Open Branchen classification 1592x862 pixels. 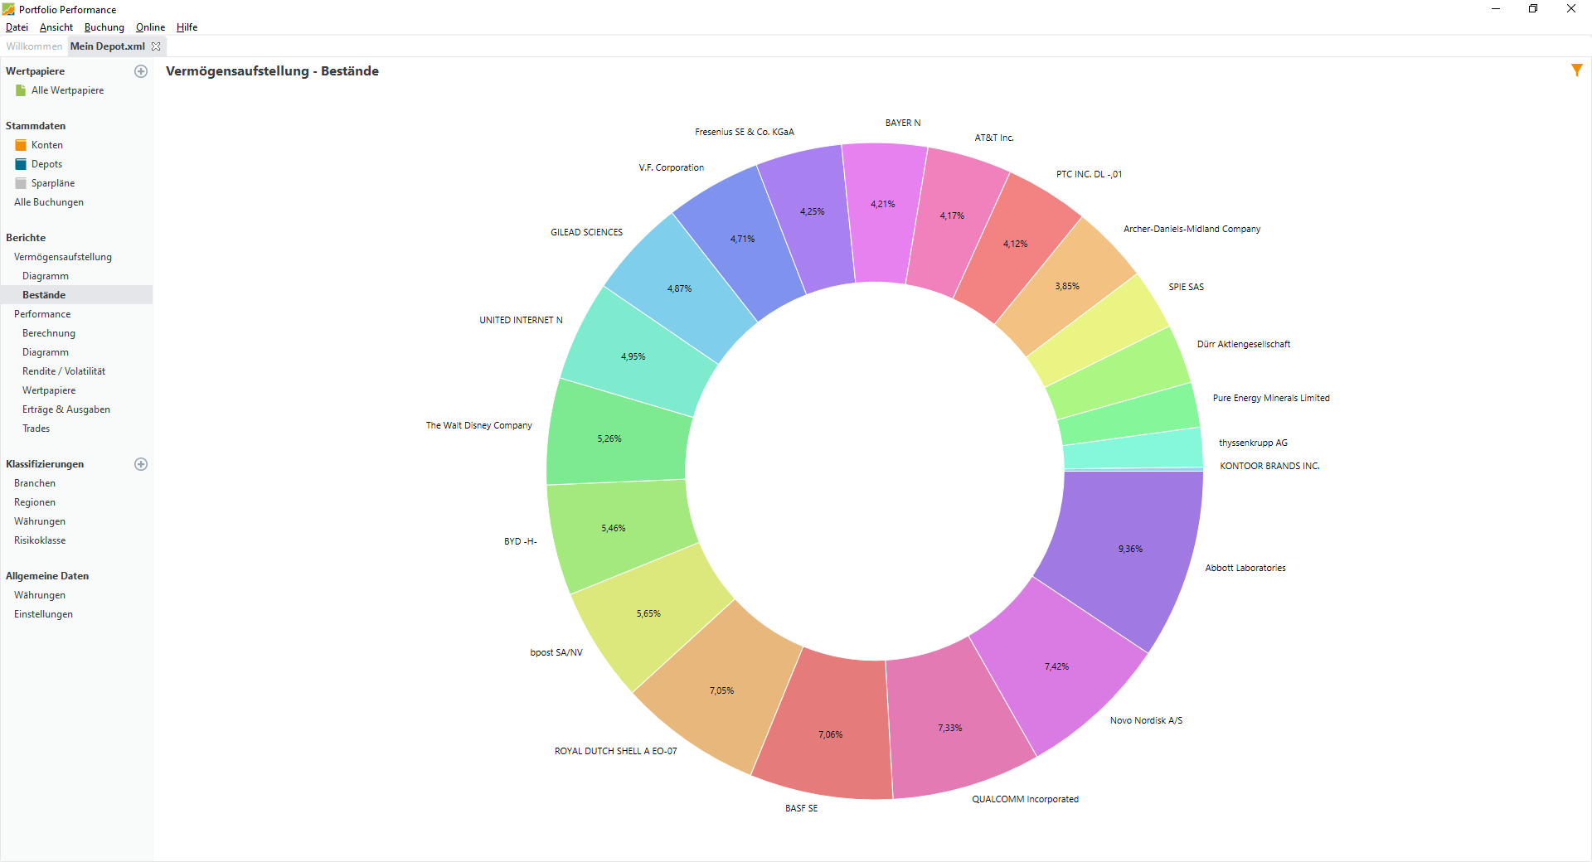[35, 483]
